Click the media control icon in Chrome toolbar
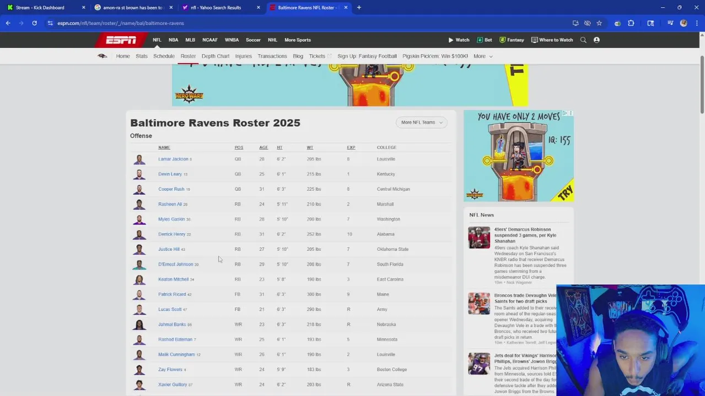This screenshot has height=396, width=705. (x=670, y=23)
